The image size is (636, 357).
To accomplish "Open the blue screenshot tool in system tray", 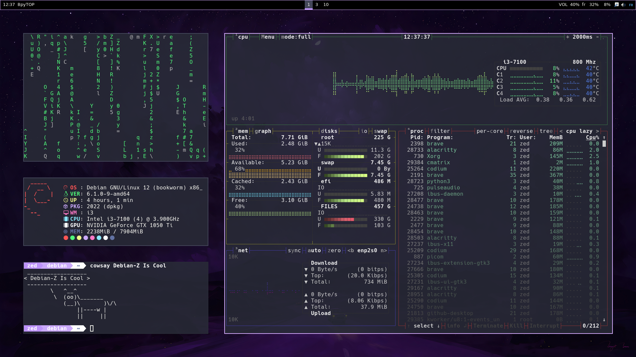I will [x=616, y=5].
